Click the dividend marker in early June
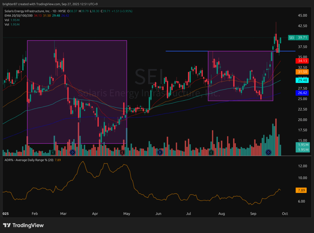The image size is (314, 233). [x=160, y=153]
